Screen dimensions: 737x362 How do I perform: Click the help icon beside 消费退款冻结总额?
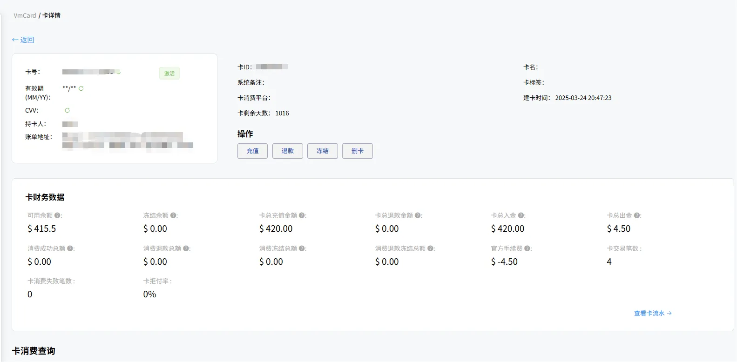click(430, 248)
